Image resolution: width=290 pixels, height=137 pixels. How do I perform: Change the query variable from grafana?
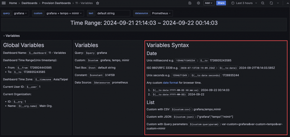[20, 13]
